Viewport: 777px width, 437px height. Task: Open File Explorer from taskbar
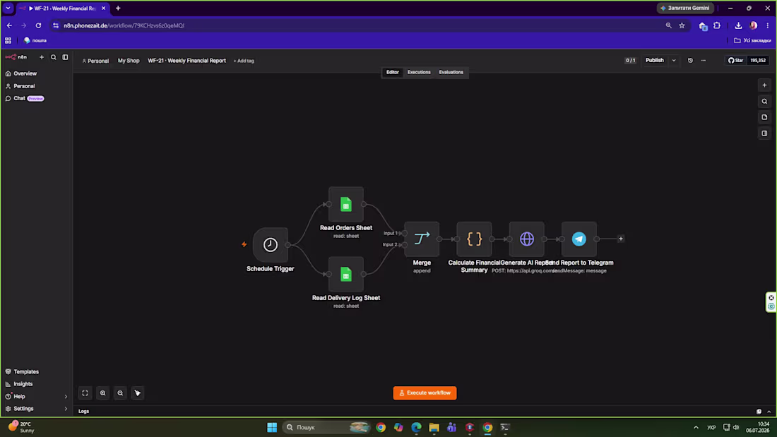(x=434, y=427)
